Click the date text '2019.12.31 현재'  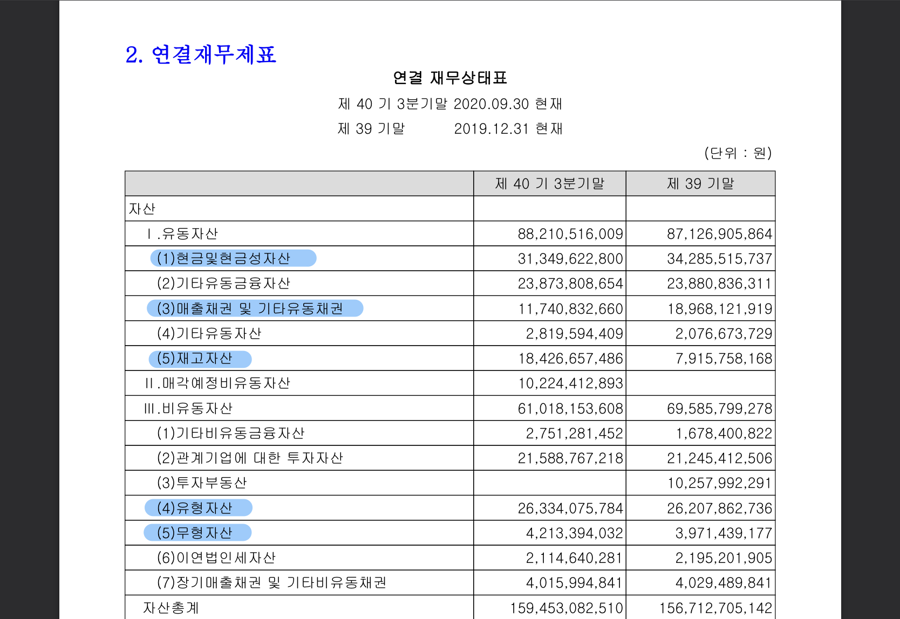click(508, 129)
